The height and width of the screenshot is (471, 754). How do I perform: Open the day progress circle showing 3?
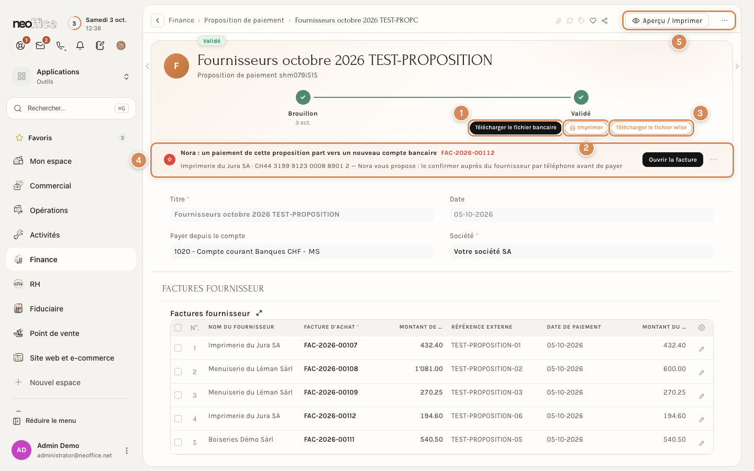(x=74, y=24)
